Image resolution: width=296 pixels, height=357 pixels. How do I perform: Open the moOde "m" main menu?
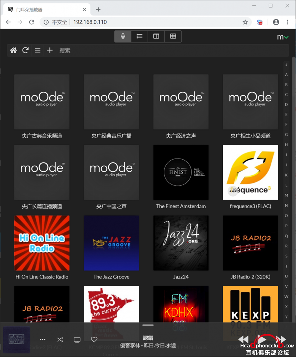coord(282,37)
